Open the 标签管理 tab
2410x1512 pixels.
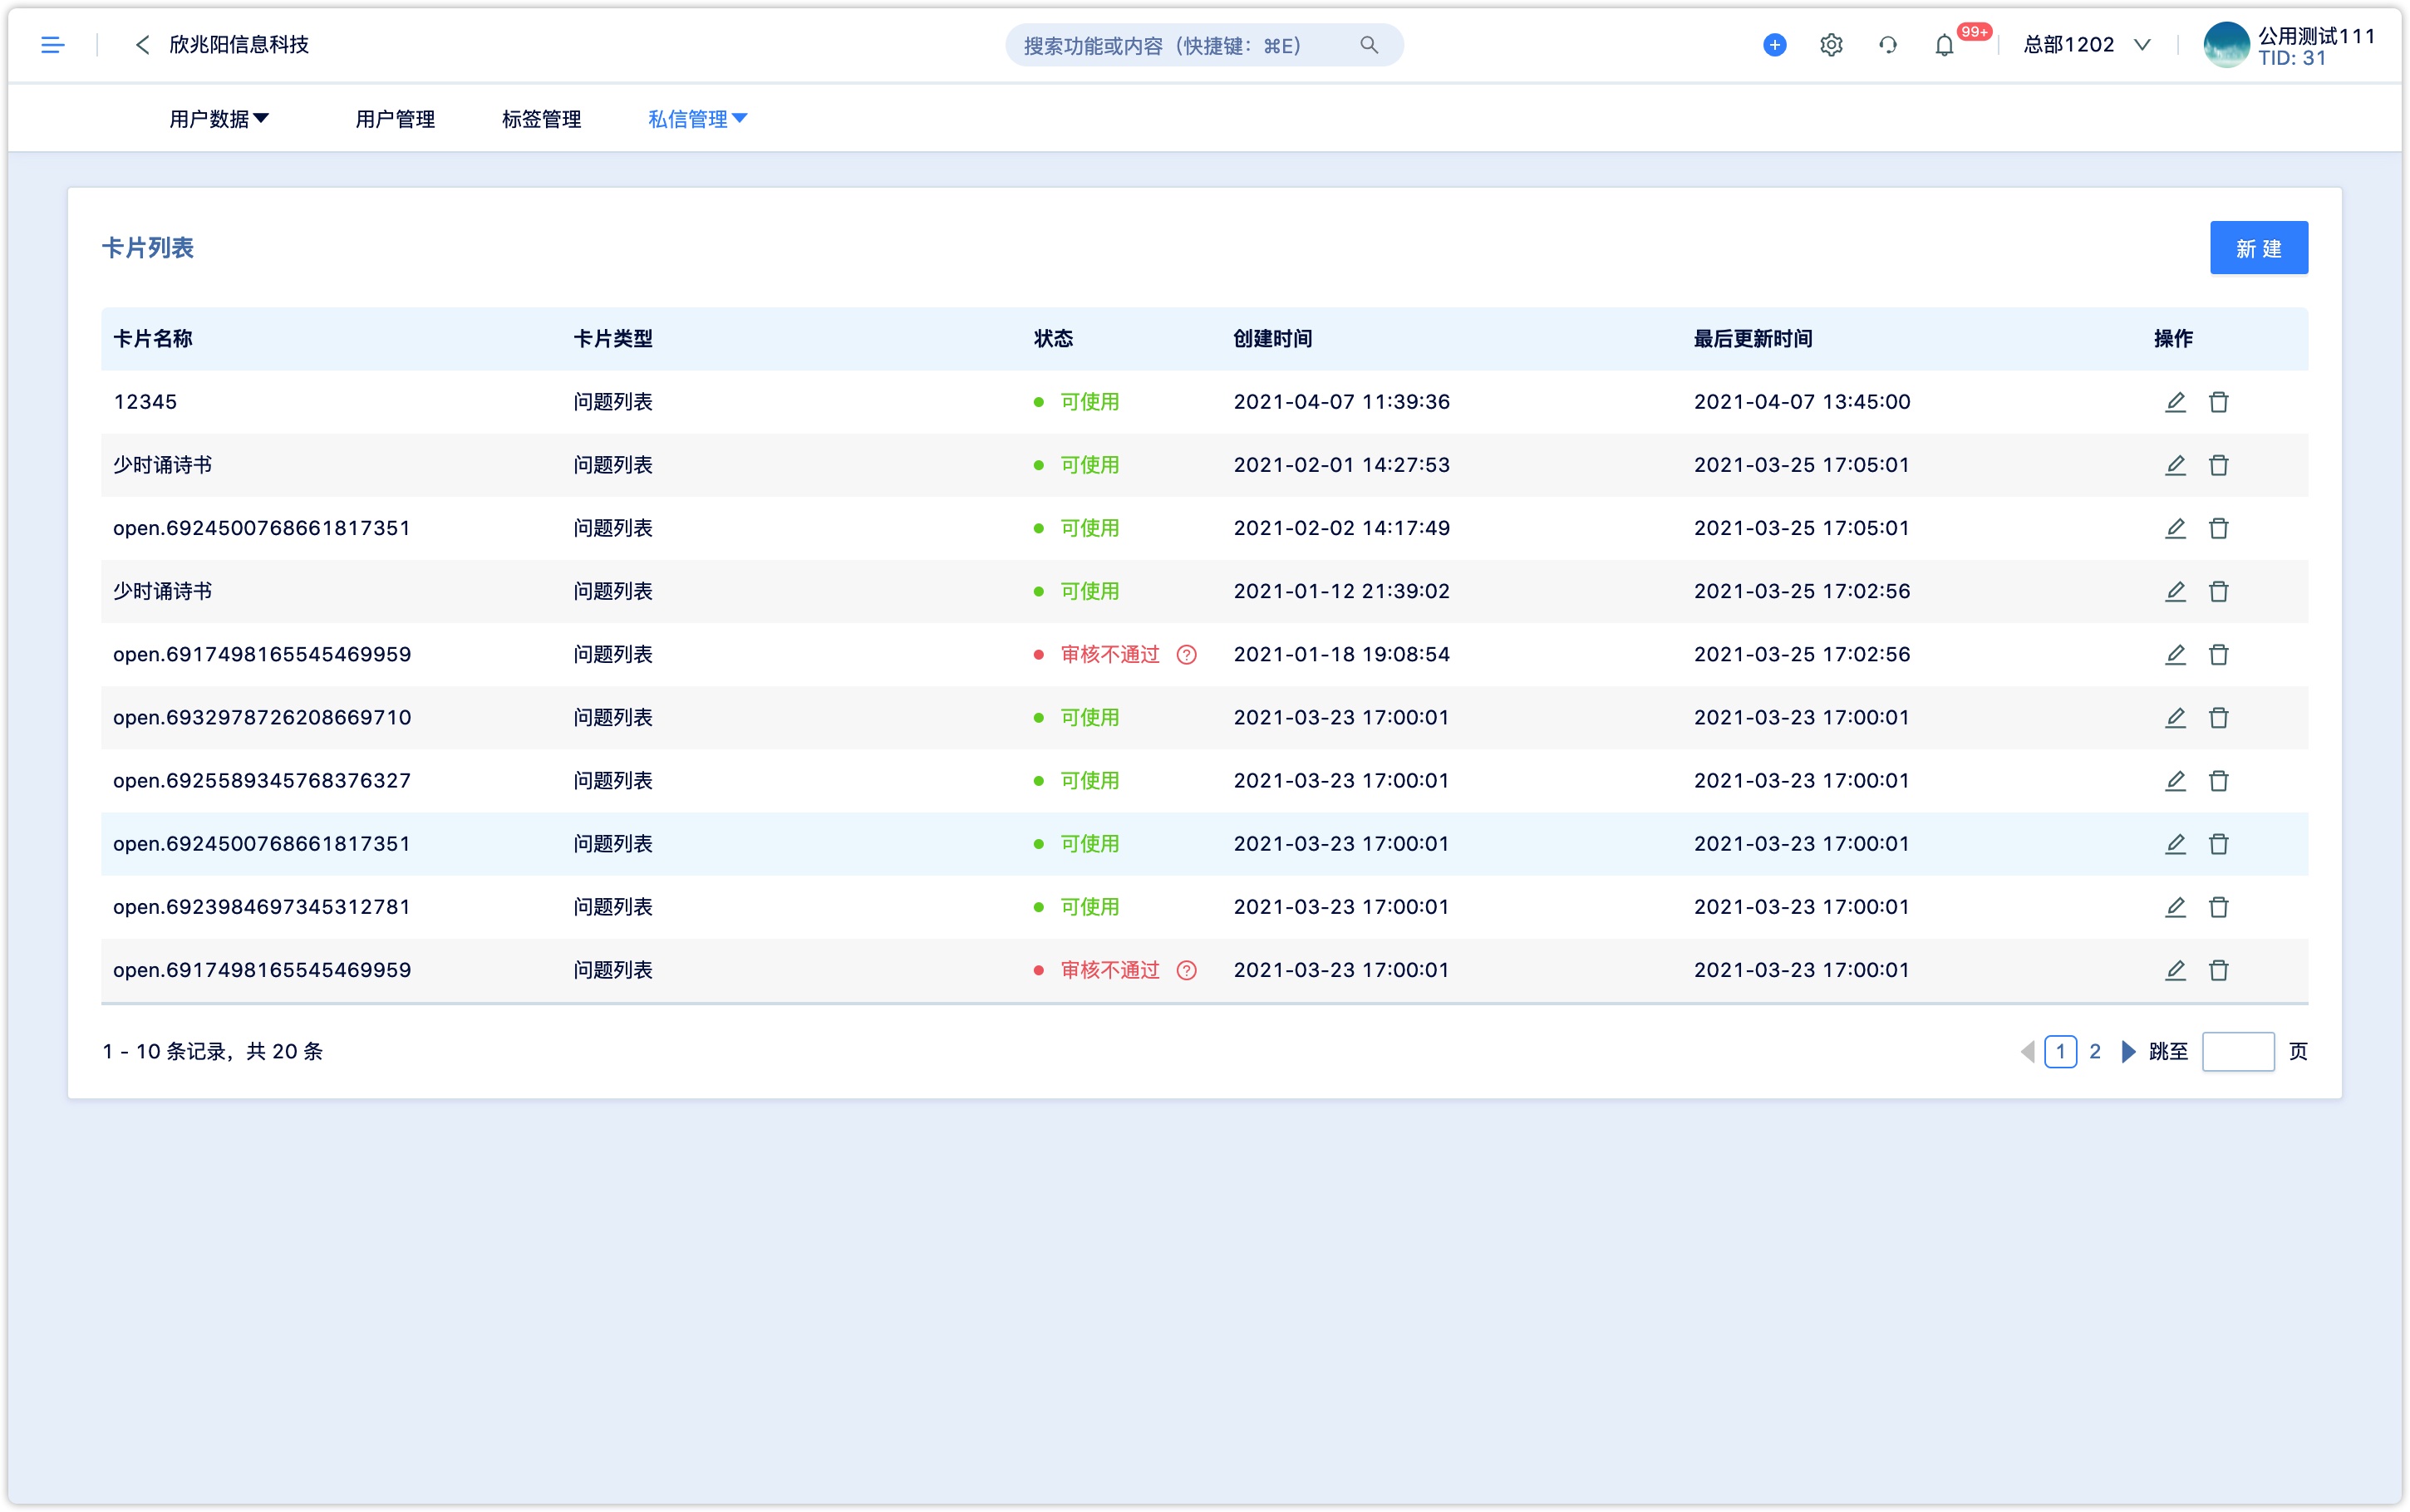541,119
